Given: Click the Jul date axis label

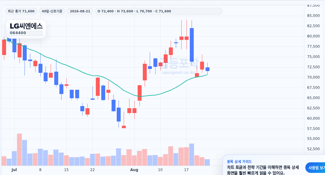Looking at the screenshot, I should 14,170.
